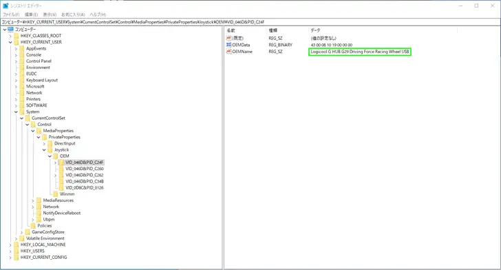
Task: Expand the DirectInput key arrow
Action: [x=44, y=144]
